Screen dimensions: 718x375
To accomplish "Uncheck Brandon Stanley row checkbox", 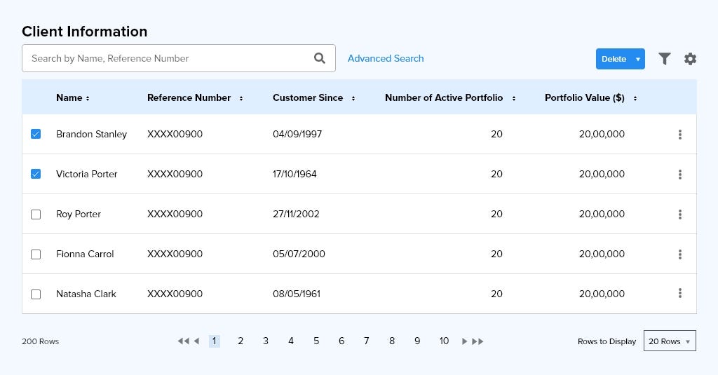I will pos(36,134).
